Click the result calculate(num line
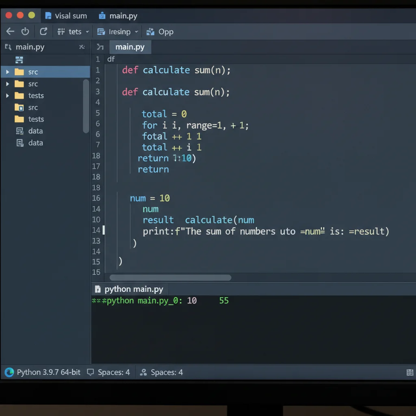Screen dimensions: 416x416 198,220
